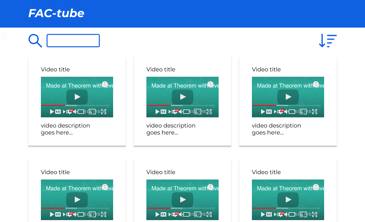Open the sort order icon

(328, 41)
